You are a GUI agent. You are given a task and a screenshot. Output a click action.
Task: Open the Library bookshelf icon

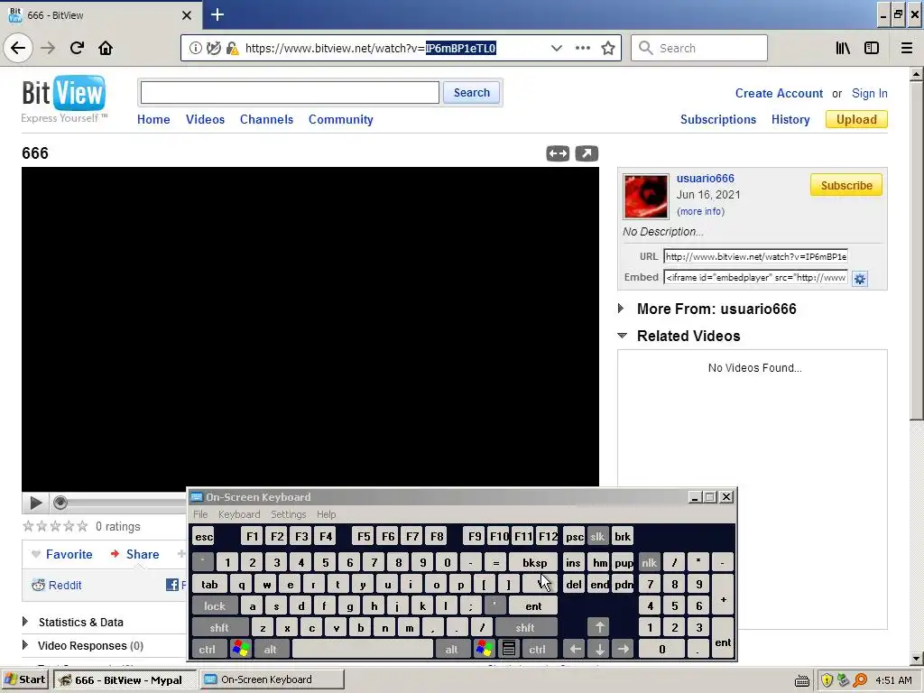coord(843,48)
